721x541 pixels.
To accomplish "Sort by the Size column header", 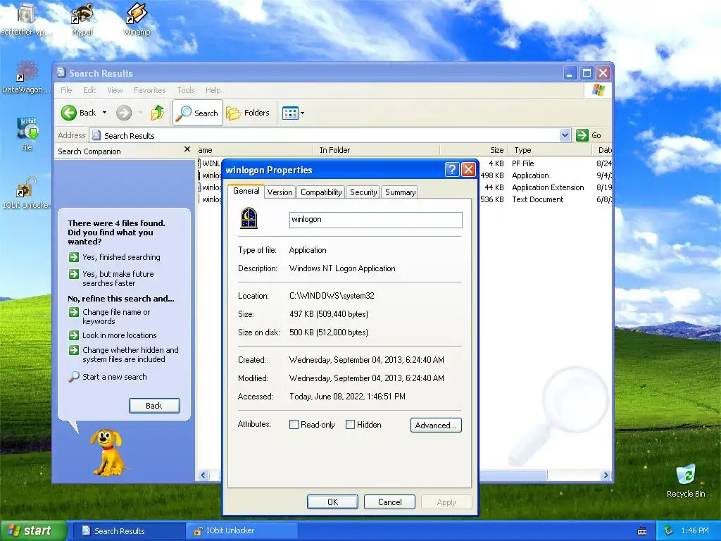I will [x=474, y=150].
